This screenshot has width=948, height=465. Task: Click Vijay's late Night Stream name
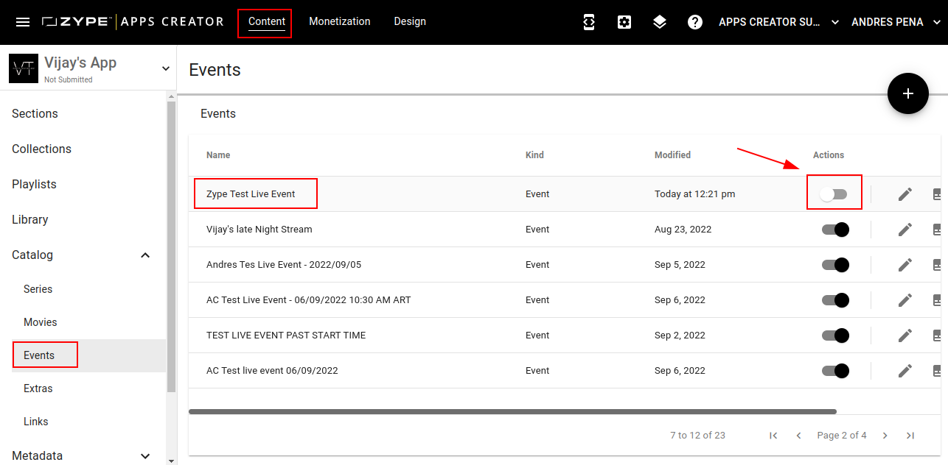259,230
